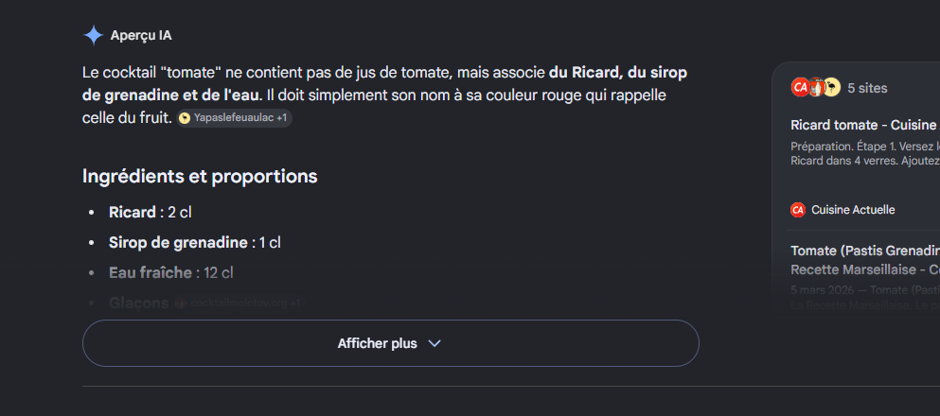Open the cocktailmolotov.org +1 source chip
This screenshot has height=416, width=940.
[239, 303]
